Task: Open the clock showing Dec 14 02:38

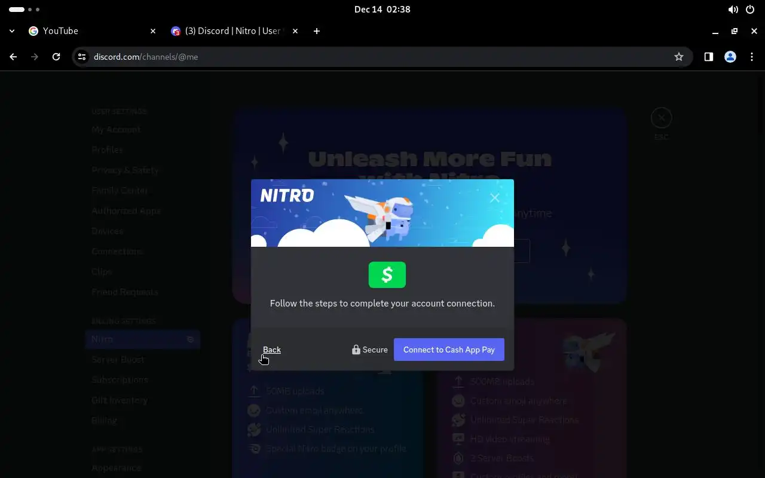Action: tap(382, 10)
